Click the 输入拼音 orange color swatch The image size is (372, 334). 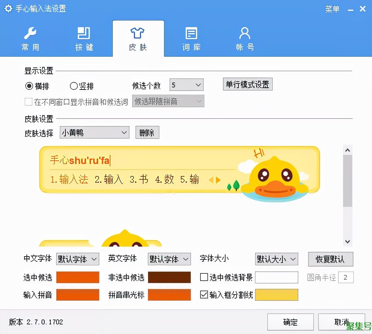pyautogui.click(x=77, y=295)
